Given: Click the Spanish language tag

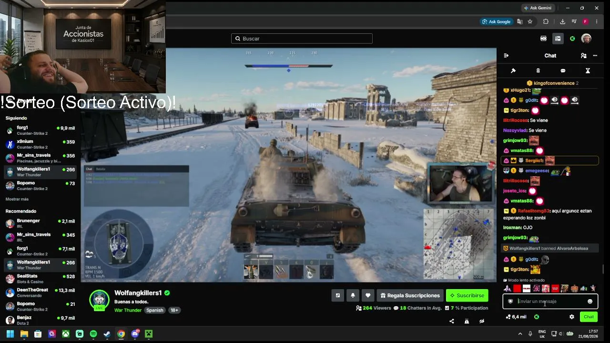Looking at the screenshot, I should (155, 310).
